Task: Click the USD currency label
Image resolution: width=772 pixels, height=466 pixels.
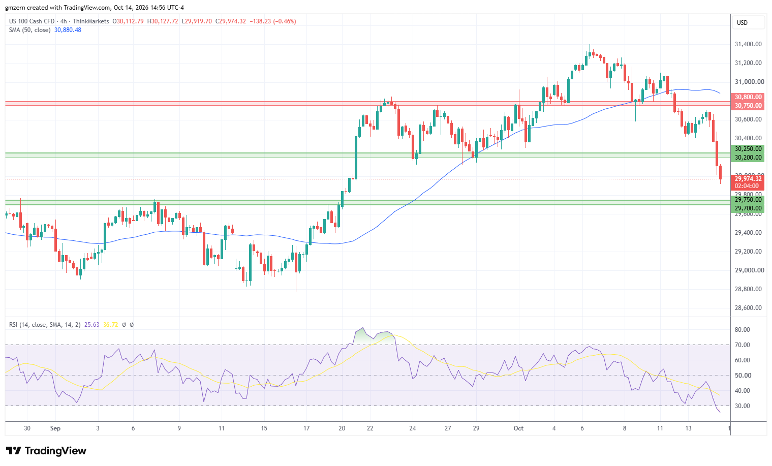Action: point(742,23)
